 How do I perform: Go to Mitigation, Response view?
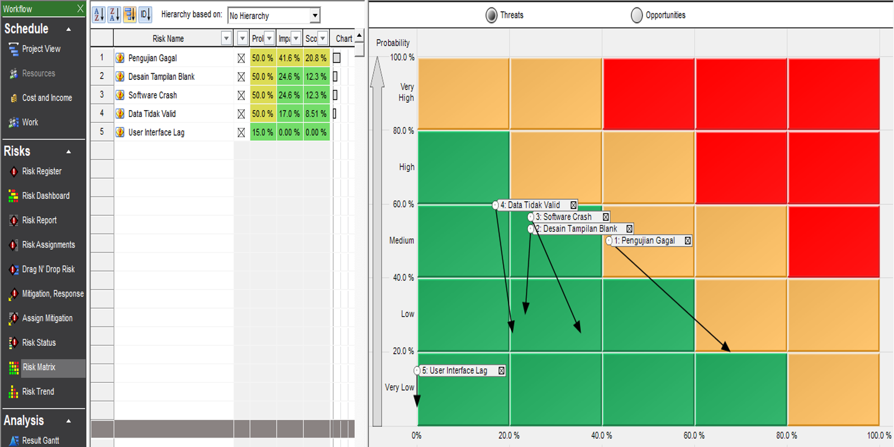[53, 294]
